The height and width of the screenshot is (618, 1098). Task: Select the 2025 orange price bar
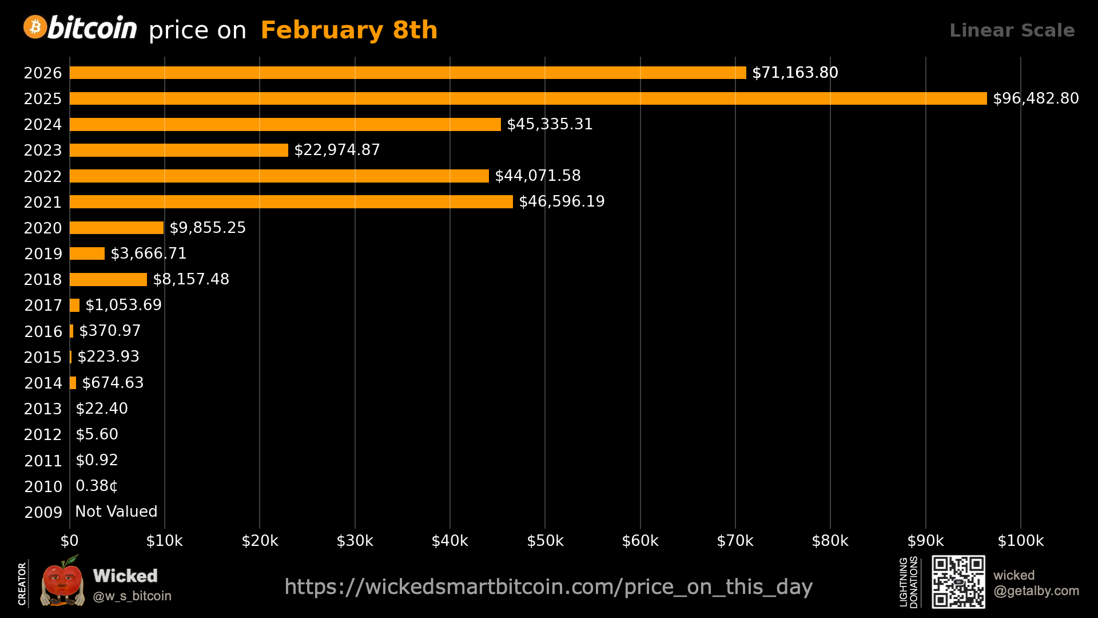[528, 98]
